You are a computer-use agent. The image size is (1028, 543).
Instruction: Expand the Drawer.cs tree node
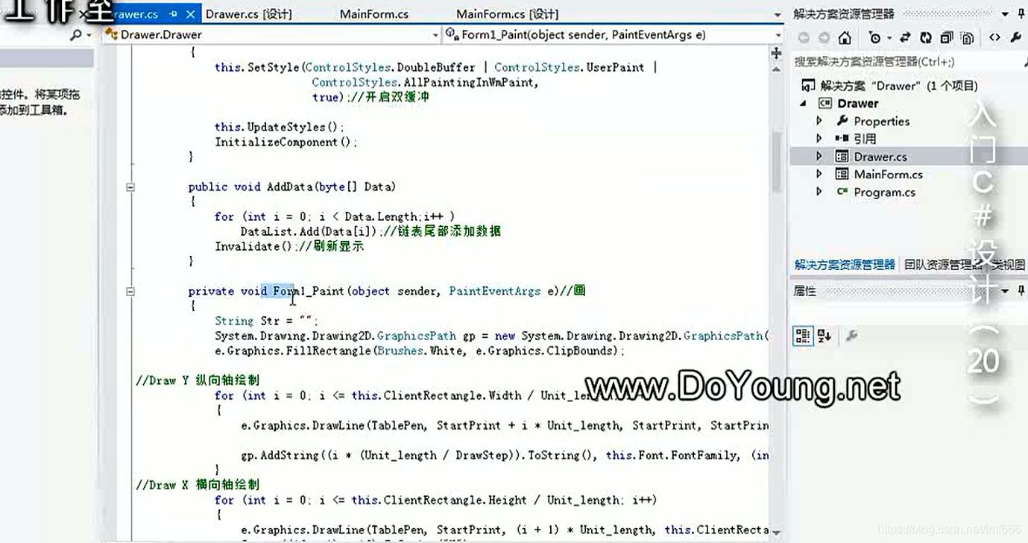coord(819,157)
